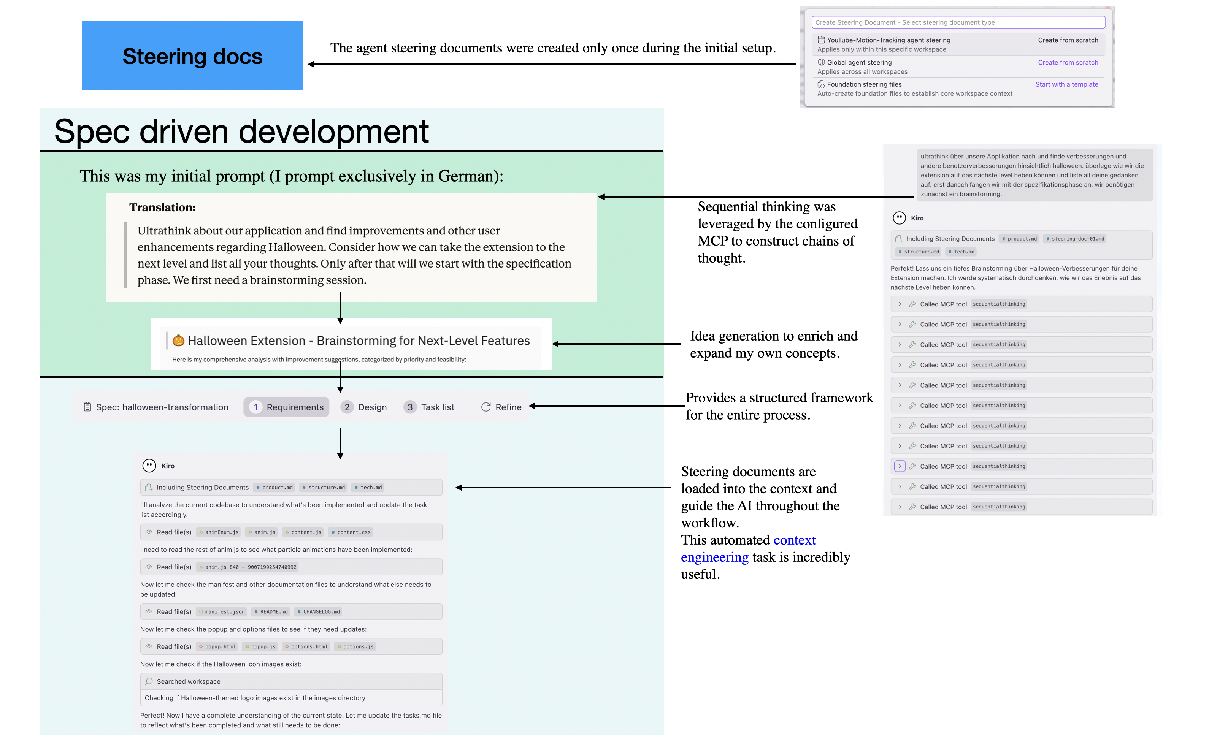
Task: Expand the last Called MCP tool sequentialthinking entry
Action: (900, 507)
